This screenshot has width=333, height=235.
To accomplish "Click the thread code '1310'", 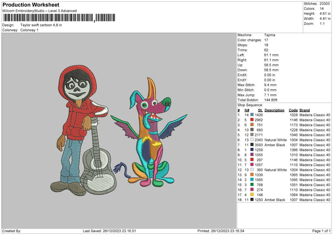I will click(294, 155).
